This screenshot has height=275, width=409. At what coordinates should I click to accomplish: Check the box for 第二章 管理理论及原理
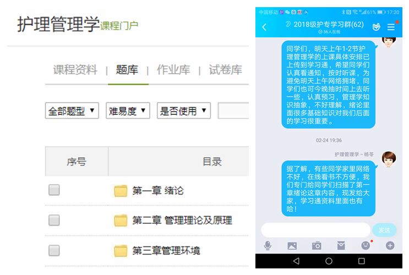point(54,220)
